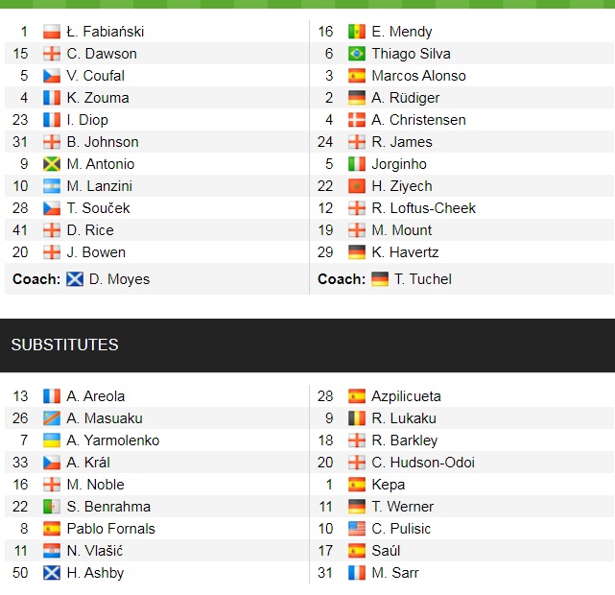
Task: Click the Jamaica flag next to M. Antonio
Action: tap(52, 164)
